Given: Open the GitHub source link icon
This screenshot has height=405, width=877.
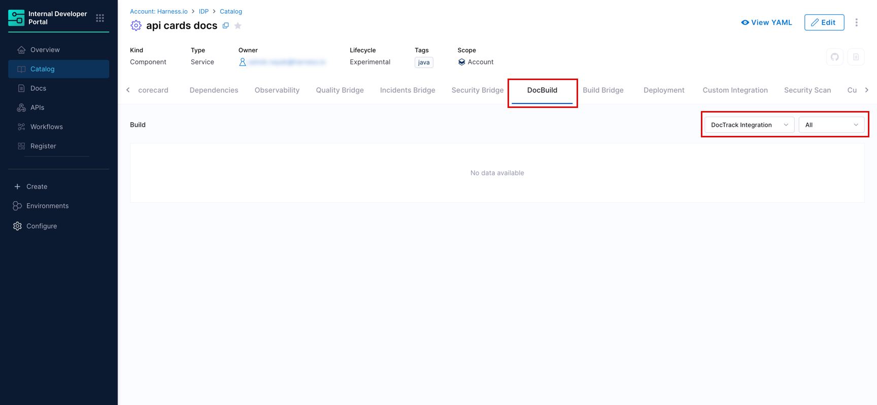Looking at the screenshot, I should click(835, 57).
